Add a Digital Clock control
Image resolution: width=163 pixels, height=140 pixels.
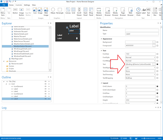(x=138, y=12)
